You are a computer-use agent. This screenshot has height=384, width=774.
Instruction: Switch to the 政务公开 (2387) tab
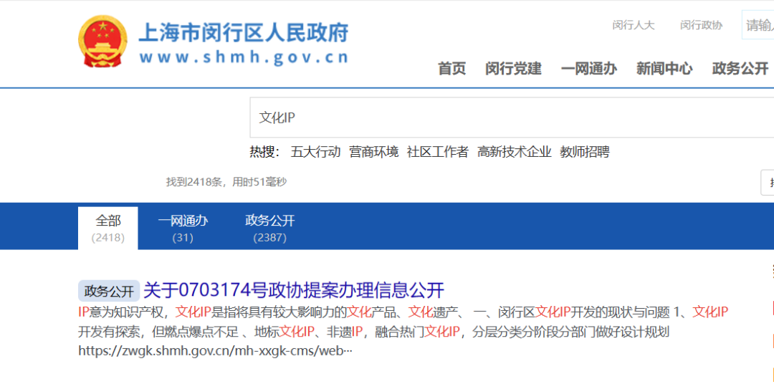pyautogui.click(x=269, y=228)
